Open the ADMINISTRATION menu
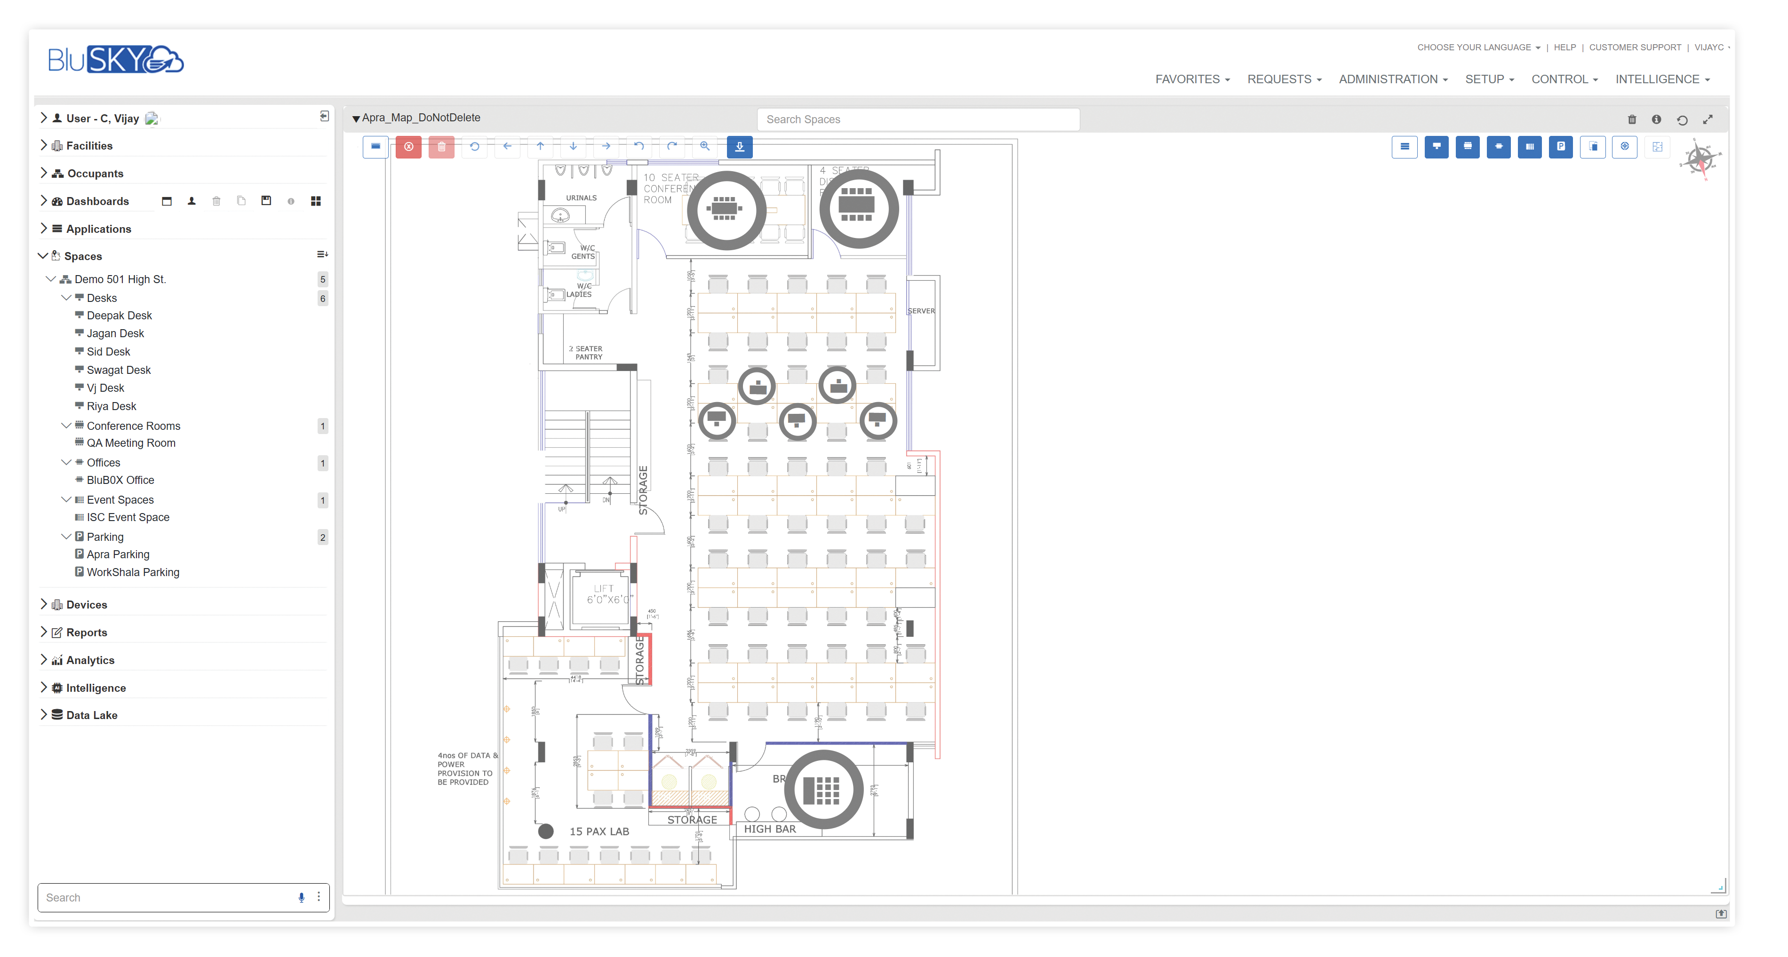Screen dimensions: 1788x957 [x=1392, y=79]
